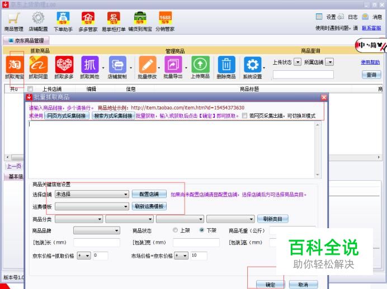Screen dimensions: 387x289
Task: Click 刷新运费模板 button
Action: pyautogui.click(x=149, y=206)
